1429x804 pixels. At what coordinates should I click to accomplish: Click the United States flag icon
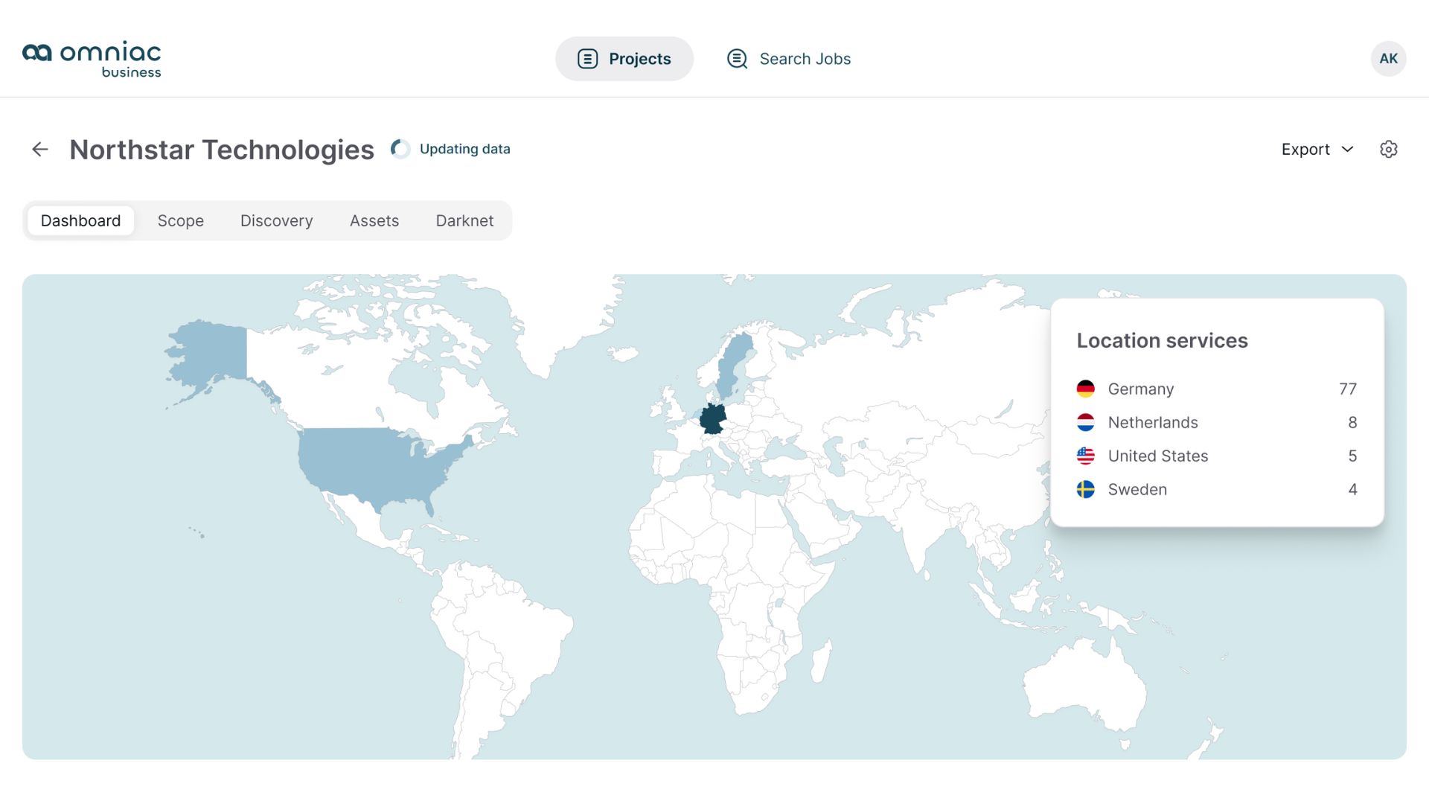(1085, 456)
